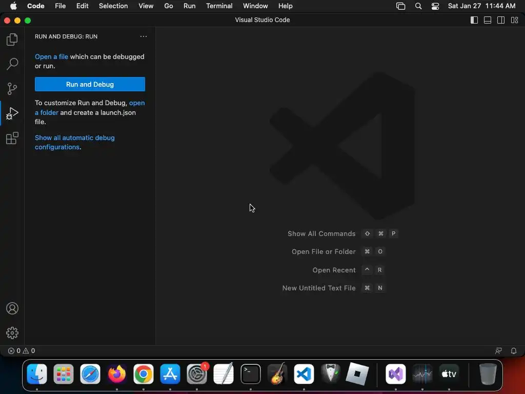The width and height of the screenshot is (525, 394).
Task: Open App Store from the Dock
Action: tap(170, 373)
